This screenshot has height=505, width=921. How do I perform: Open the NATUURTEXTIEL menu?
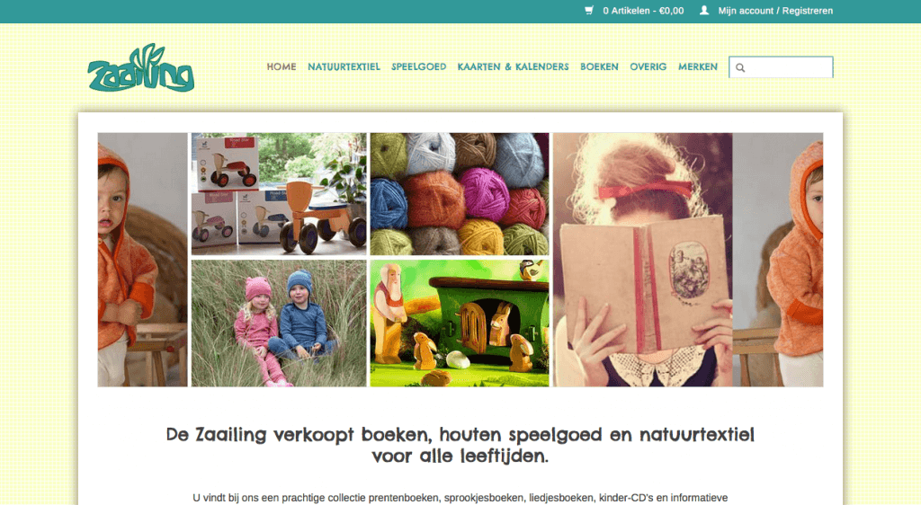point(344,66)
